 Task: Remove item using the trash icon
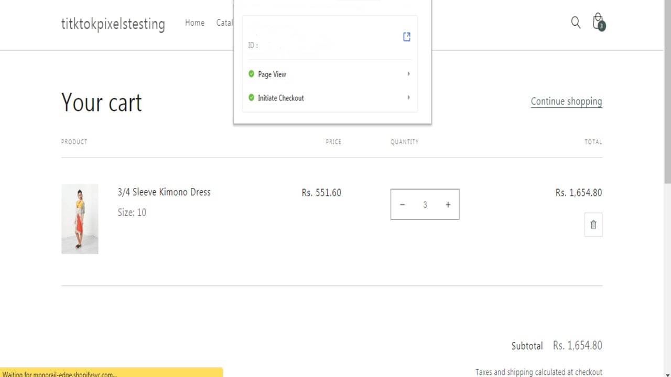coord(593,225)
